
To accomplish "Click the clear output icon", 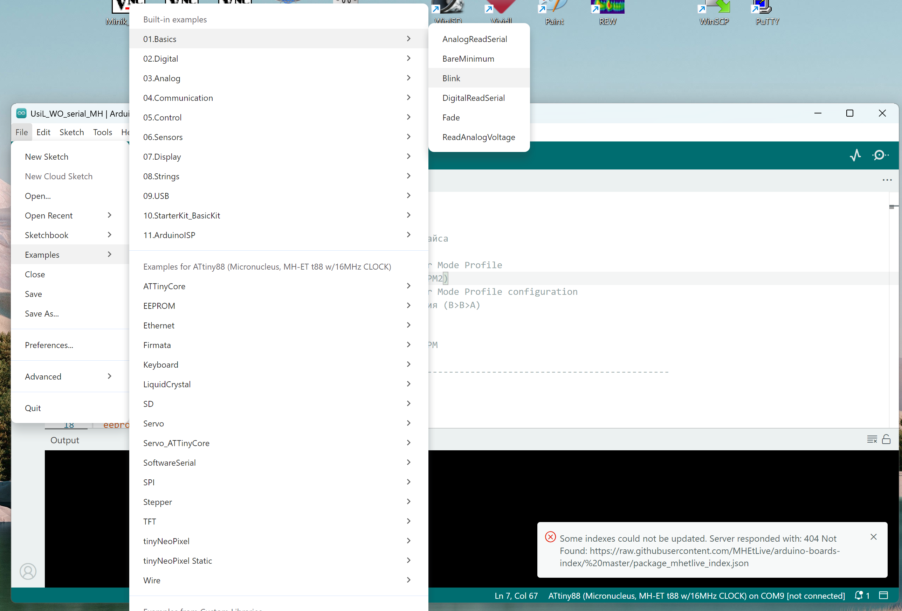I will click(872, 439).
